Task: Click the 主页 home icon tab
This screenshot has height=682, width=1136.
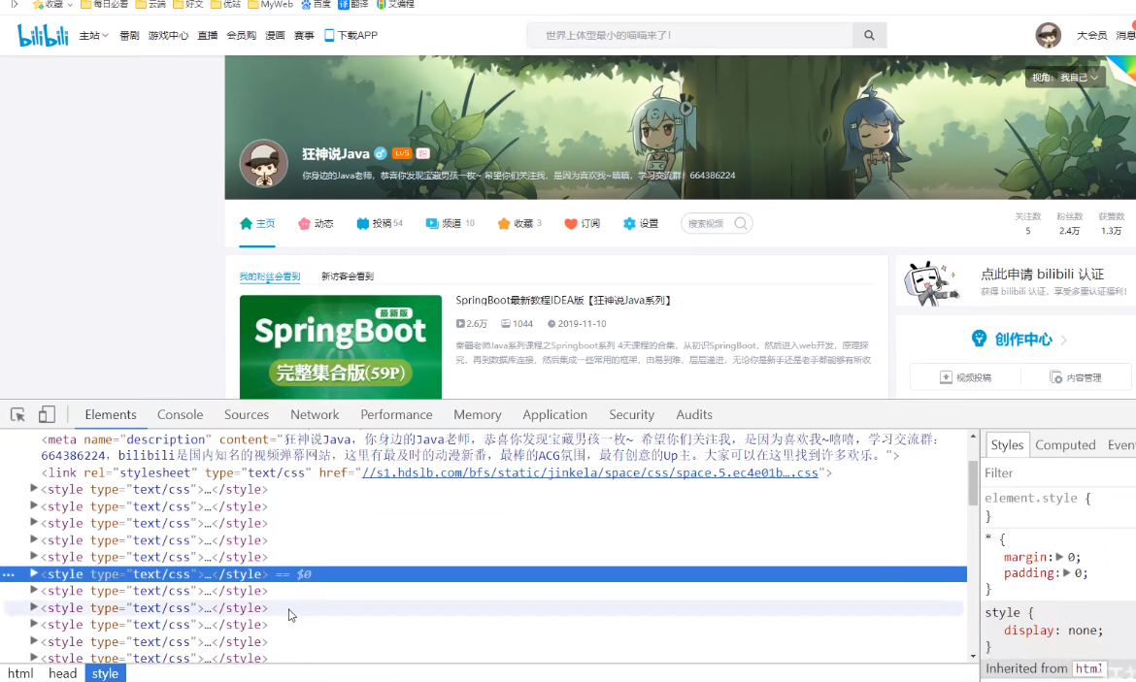Action: coord(247,223)
